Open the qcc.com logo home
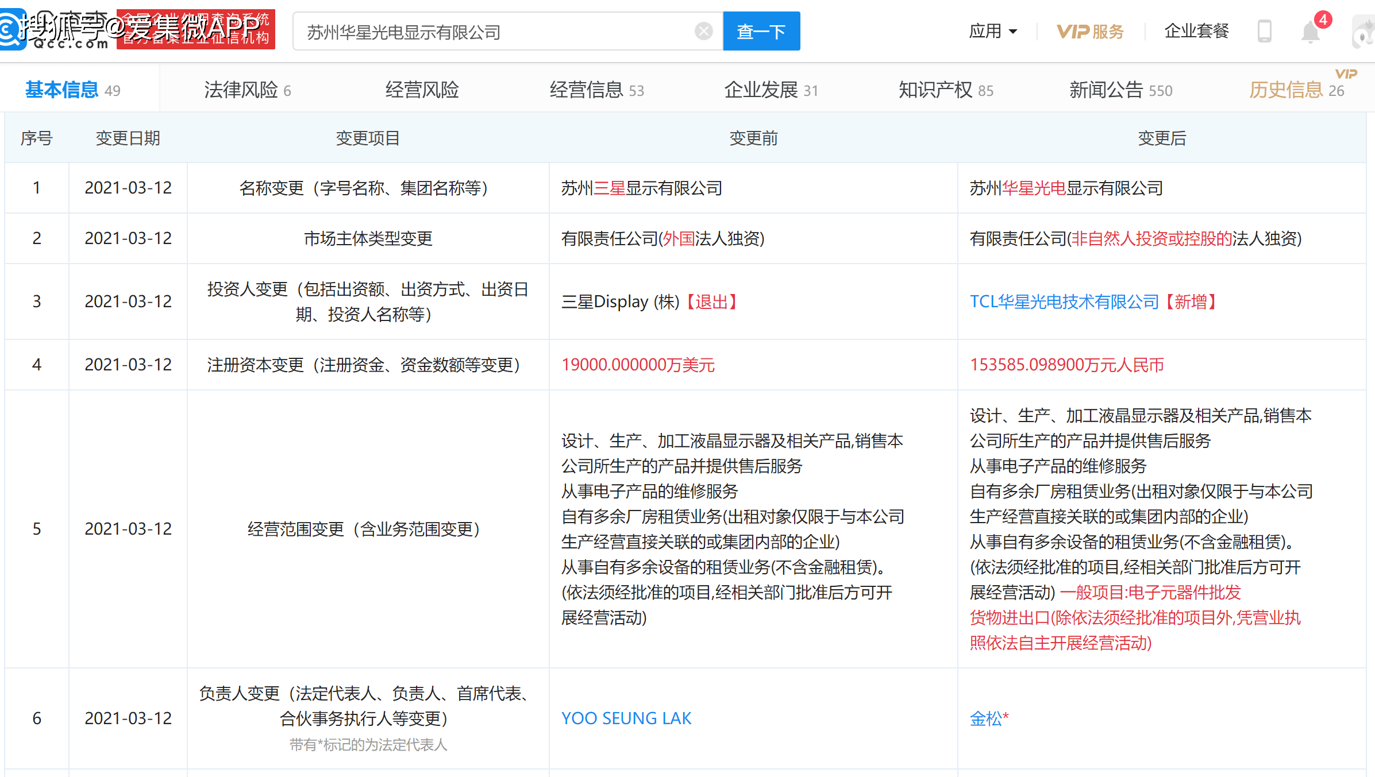1375x777 pixels. pyautogui.click(x=55, y=30)
